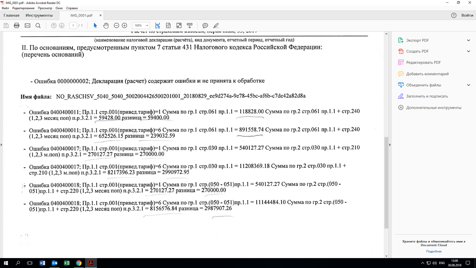Open the Заполнить и подписать tool
476x268 pixels.
click(427, 96)
